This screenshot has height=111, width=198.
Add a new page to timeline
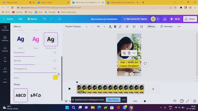click(x=153, y=89)
